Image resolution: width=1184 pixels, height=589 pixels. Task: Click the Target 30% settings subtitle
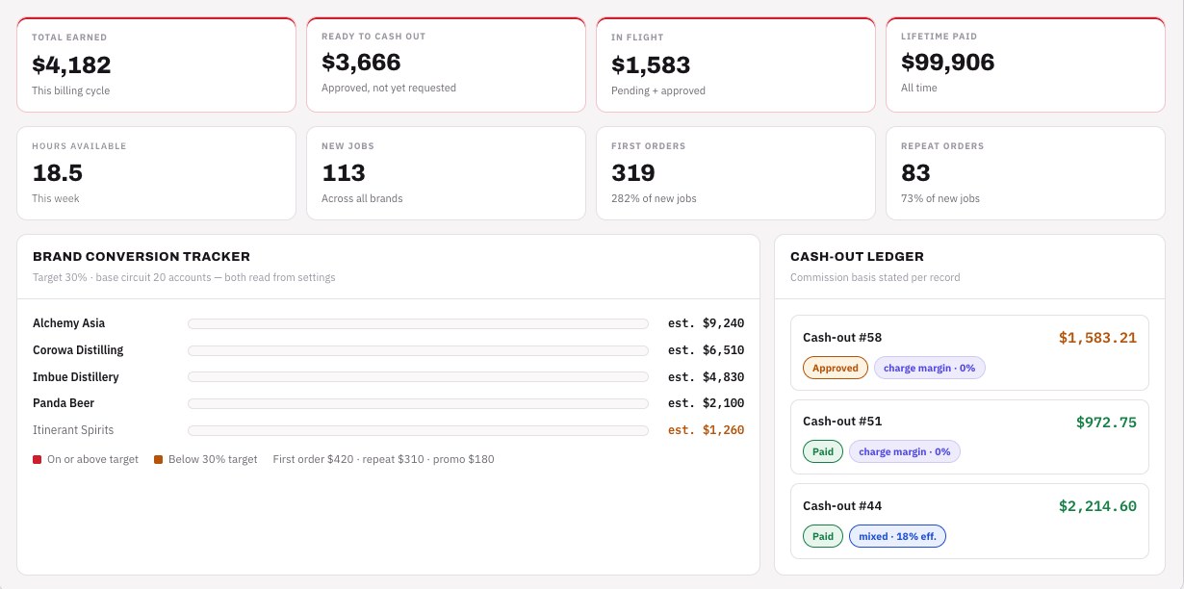(184, 277)
